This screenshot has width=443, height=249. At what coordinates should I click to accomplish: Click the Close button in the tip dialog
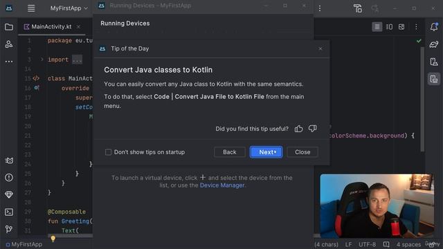click(302, 152)
